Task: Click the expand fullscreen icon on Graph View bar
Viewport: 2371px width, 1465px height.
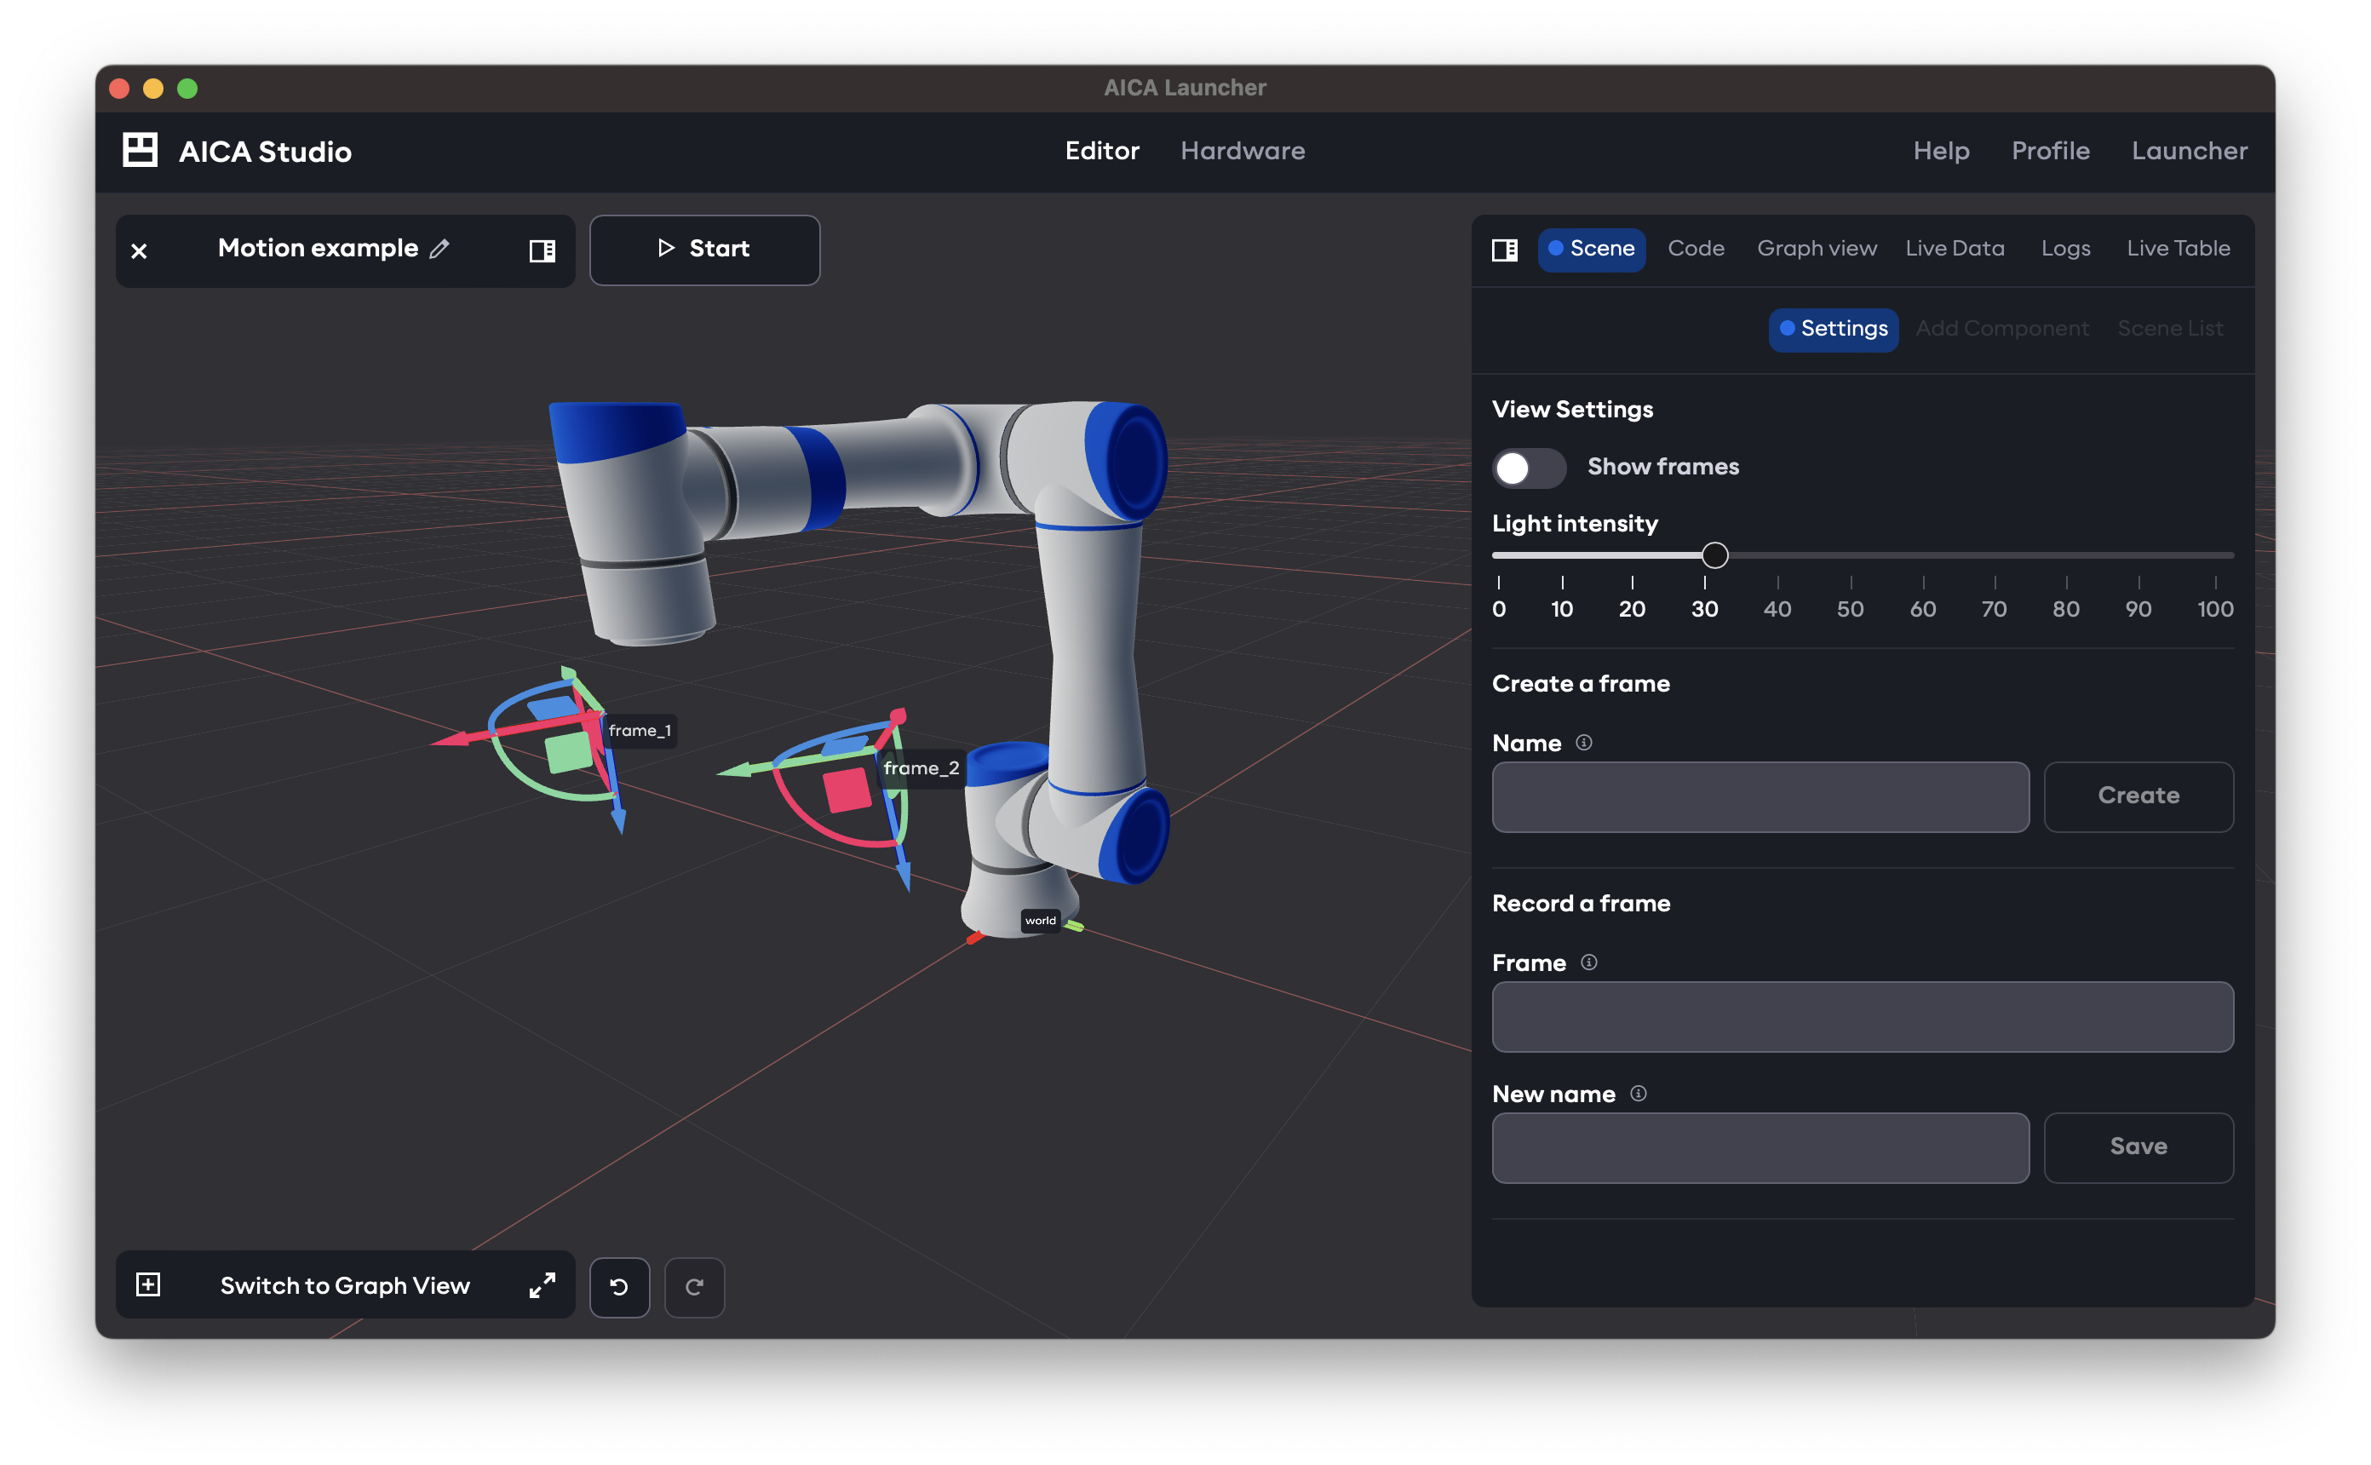Action: [542, 1286]
